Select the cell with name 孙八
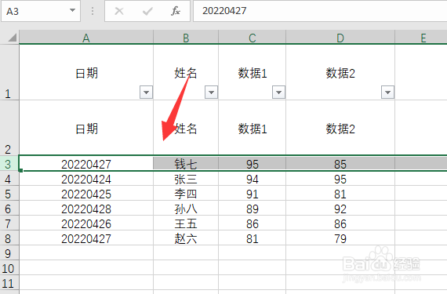This screenshot has height=294, width=447. (x=186, y=209)
